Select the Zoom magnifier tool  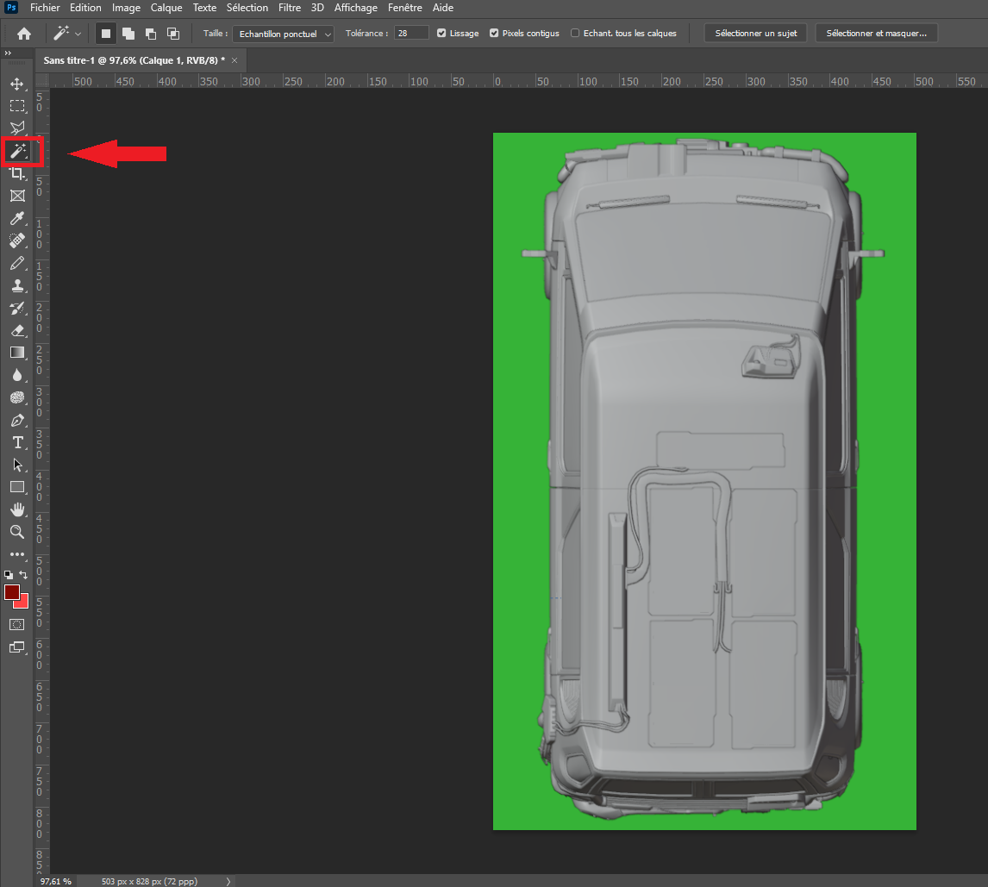[16, 532]
